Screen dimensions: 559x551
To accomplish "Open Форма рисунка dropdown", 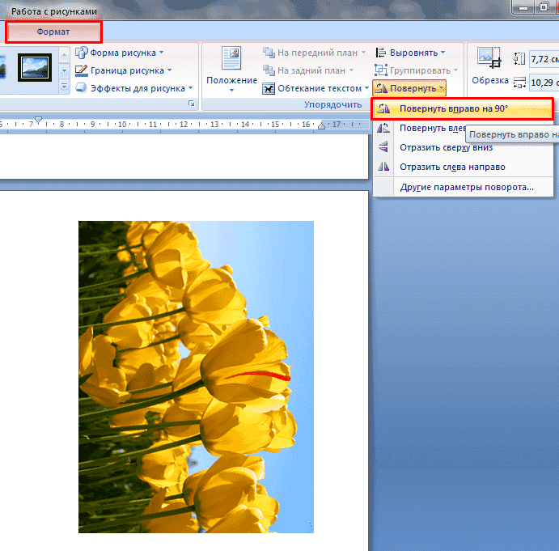I will pyautogui.click(x=120, y=53).
